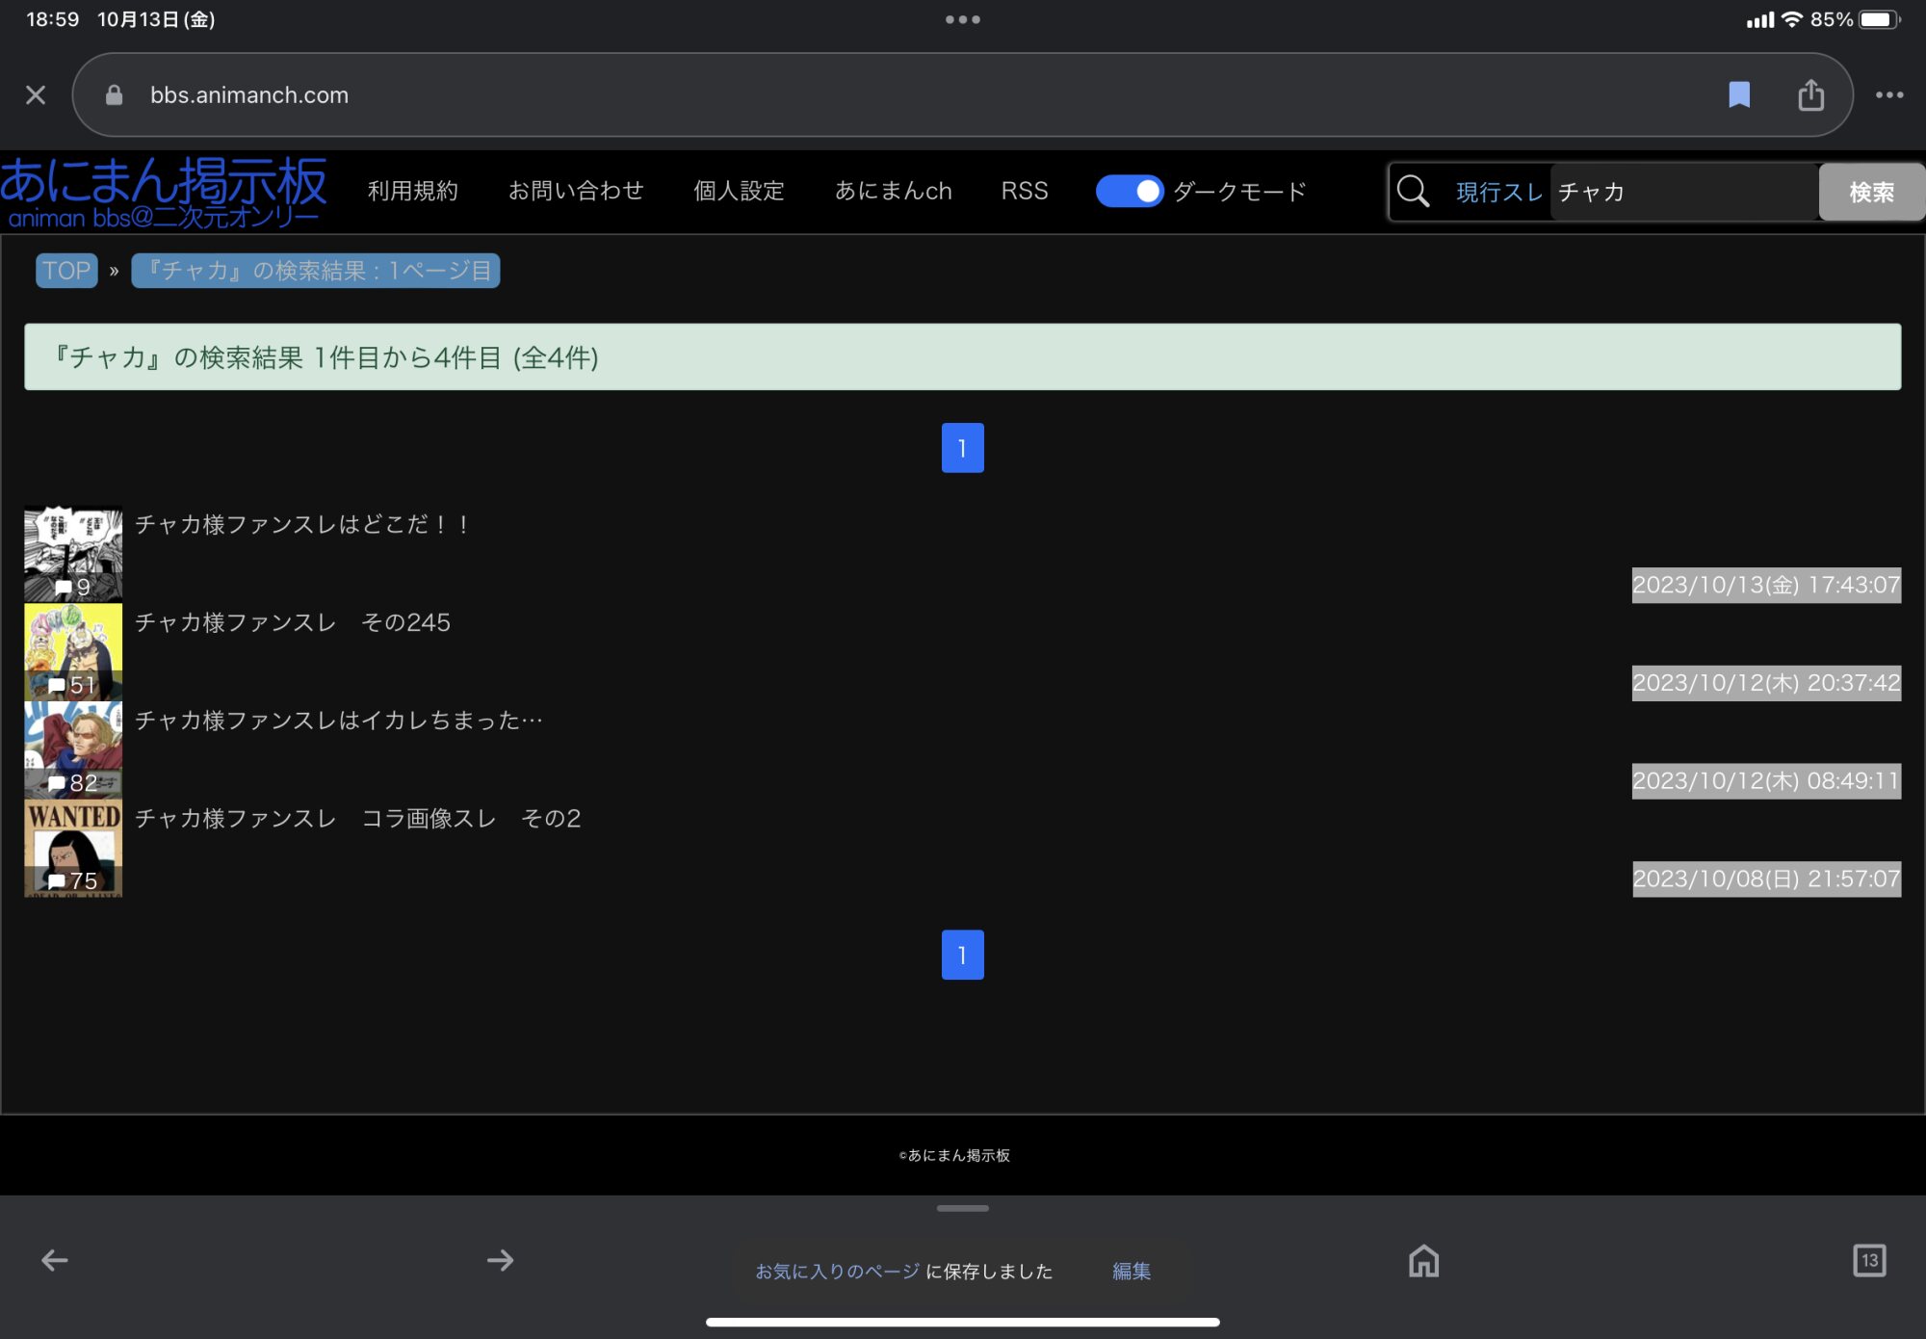Open the 現行スレ search scope selector
This screenshot has width=1926, height=1339.
point(1498,192)
